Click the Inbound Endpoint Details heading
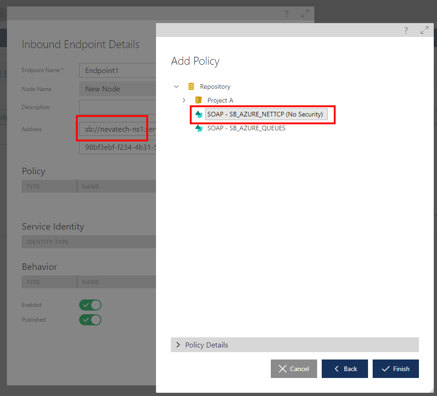437x396 pixels. coord(81,44)
